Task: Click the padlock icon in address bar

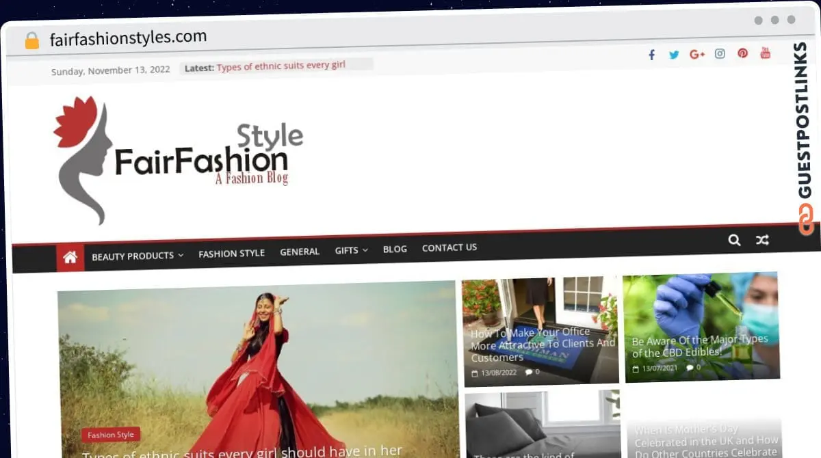Action: (31, 40)
